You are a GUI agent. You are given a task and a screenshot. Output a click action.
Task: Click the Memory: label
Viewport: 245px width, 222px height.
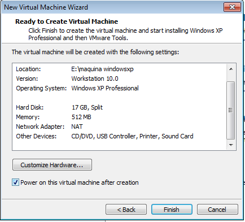click(x=28, y=117)
